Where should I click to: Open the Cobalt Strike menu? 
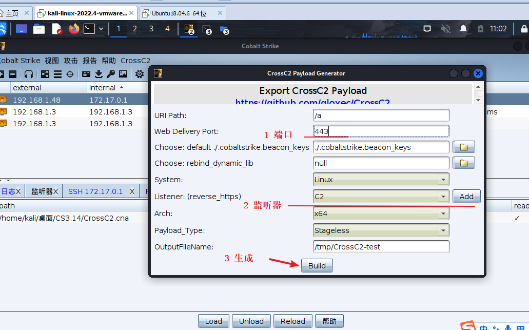(20, 61)
